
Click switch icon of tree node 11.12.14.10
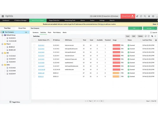pos(7,41)
